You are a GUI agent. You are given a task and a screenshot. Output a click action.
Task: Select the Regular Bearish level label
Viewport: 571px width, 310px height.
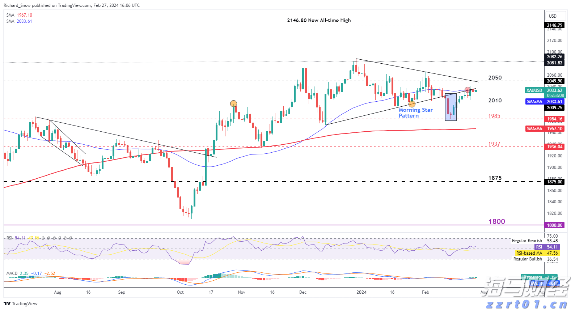[527, 241]
